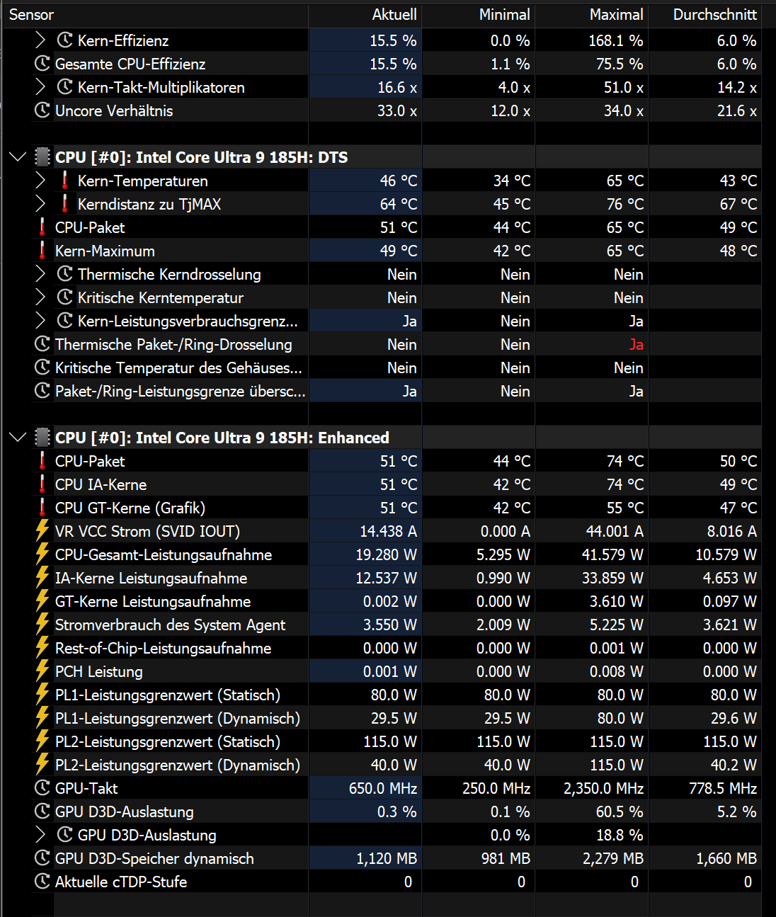Click the 981 MB minimal value

506,858
